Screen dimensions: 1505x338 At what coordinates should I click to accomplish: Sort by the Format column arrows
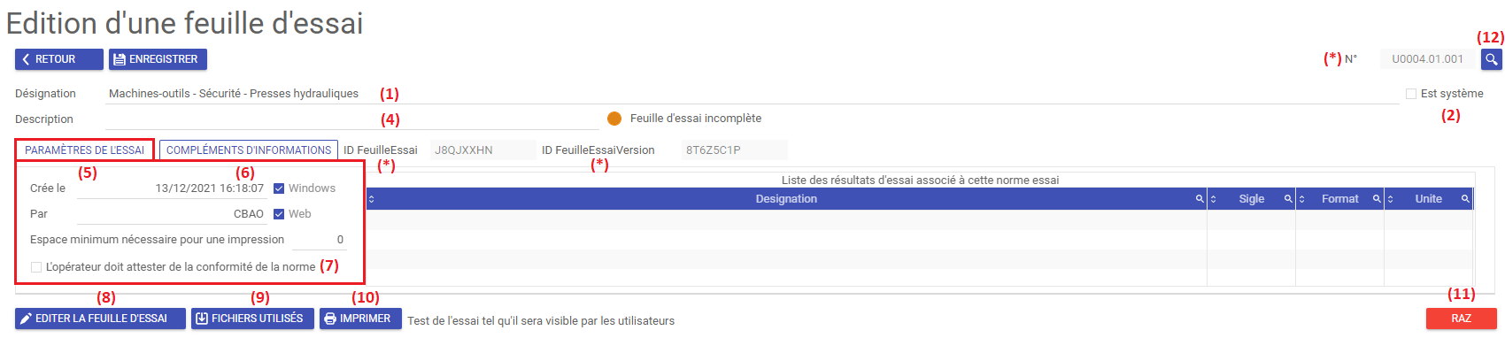tap(1301, 199)
